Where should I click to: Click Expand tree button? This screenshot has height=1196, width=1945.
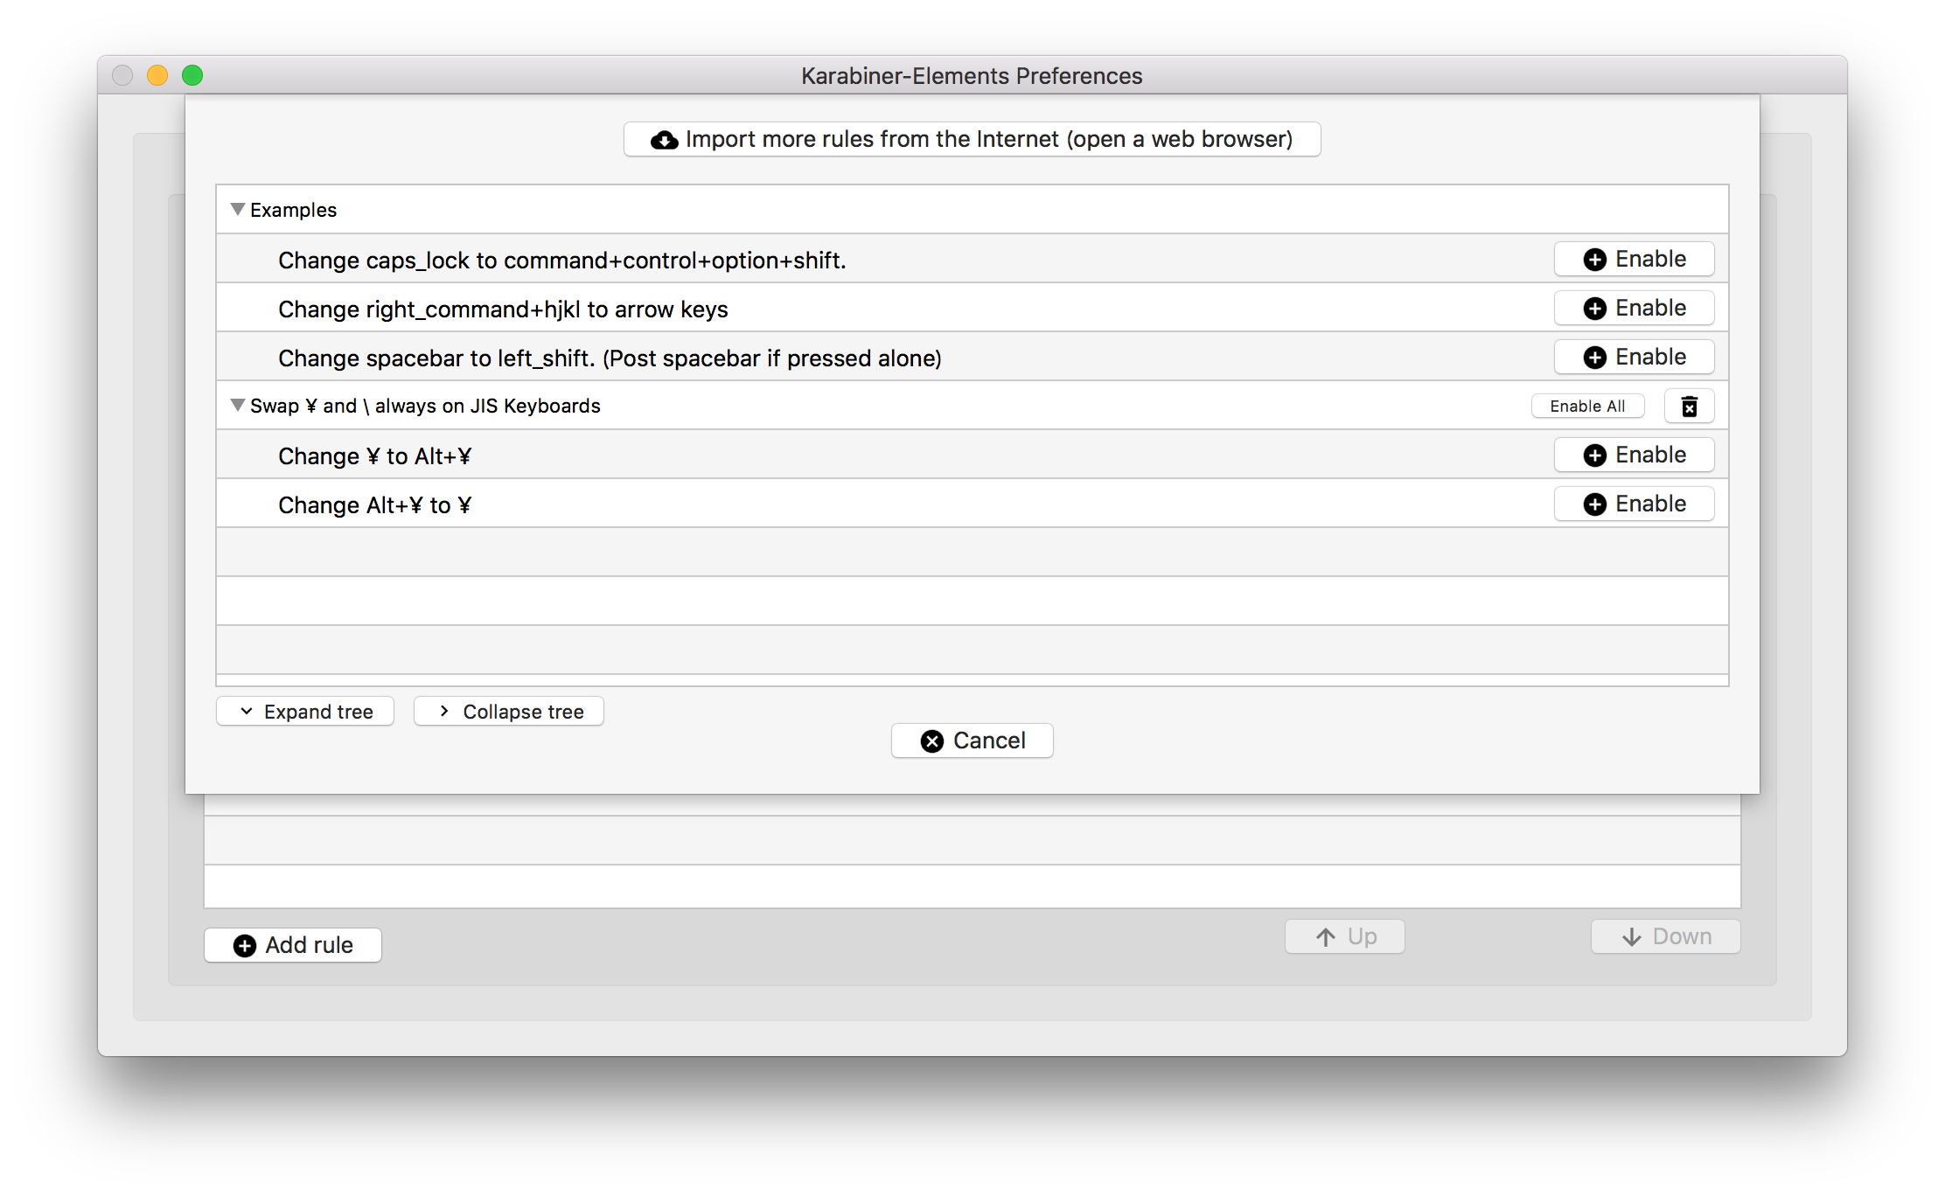click(309, 711)
